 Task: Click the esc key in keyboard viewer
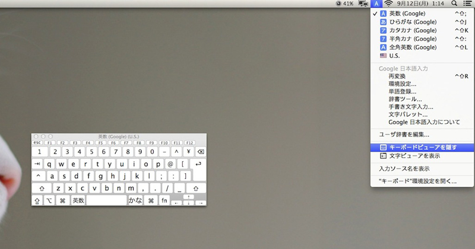[37, 142]
